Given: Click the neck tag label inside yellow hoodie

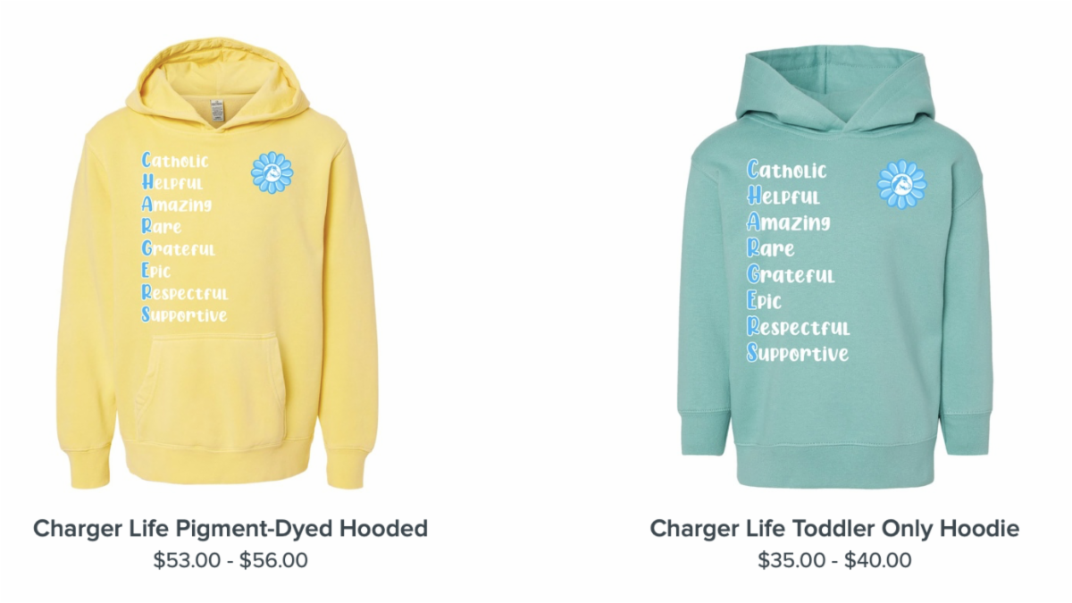Looking at the screenshot, I should [x=218, y=111].
